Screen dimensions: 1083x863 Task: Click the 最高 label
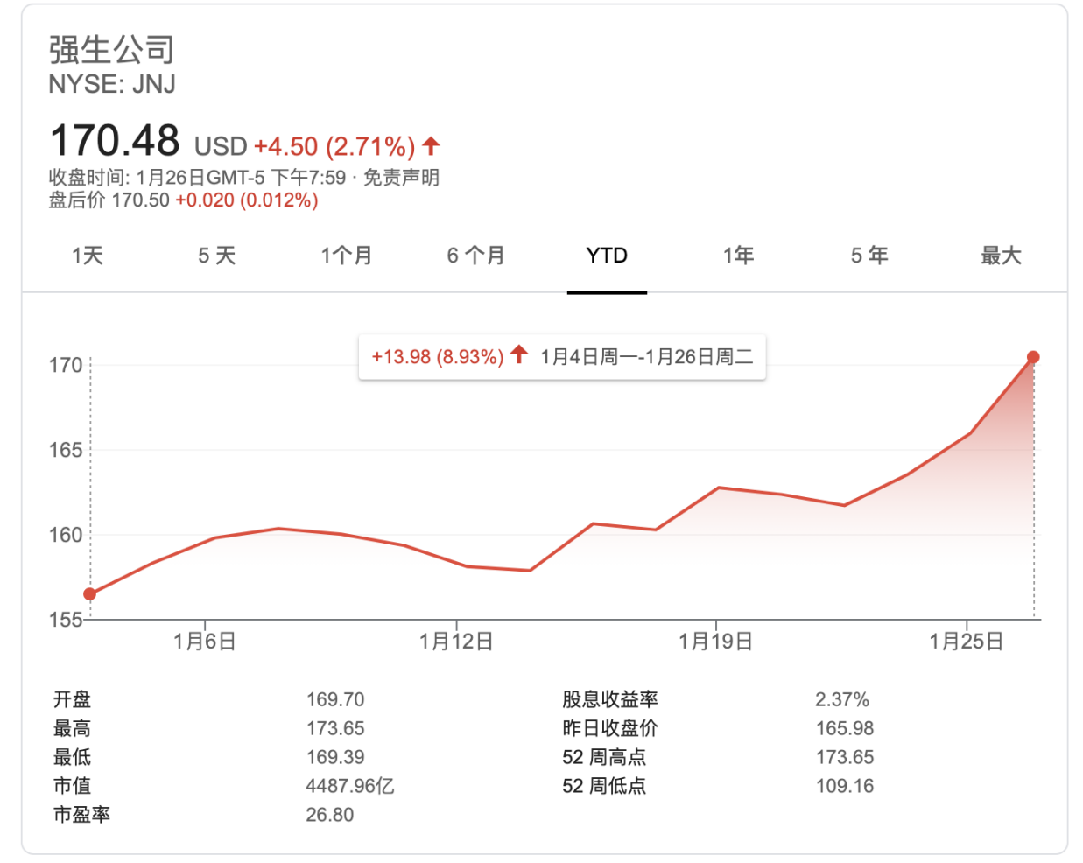[x=72, y=728]
